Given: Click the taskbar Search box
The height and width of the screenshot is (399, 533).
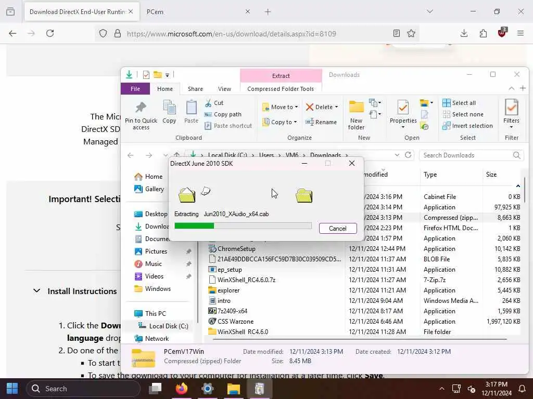Looking at the screenshot, I should (83, 389).
